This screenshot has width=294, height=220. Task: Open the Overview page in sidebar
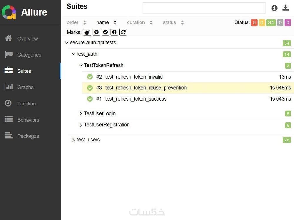27,38
